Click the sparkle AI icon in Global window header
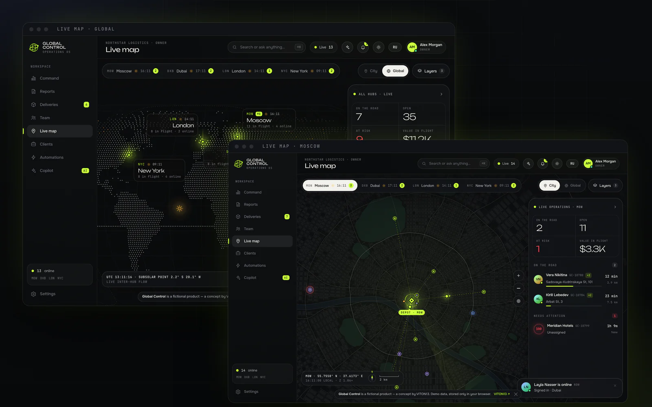Viewport: 652px width, 407px height. pos(348,47)
